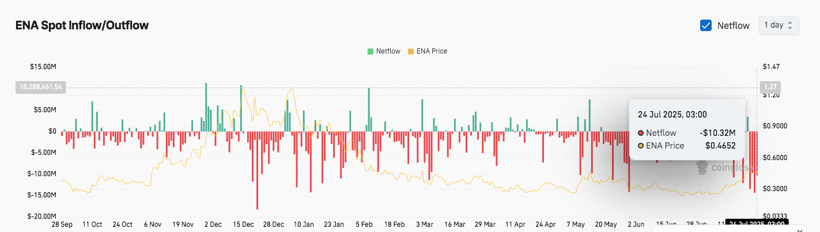Viewport: 820px width, 232px height.
Task: Click the tooltip date 24 Jul 2025, 03:00
Action: click(x=672, y=114)
